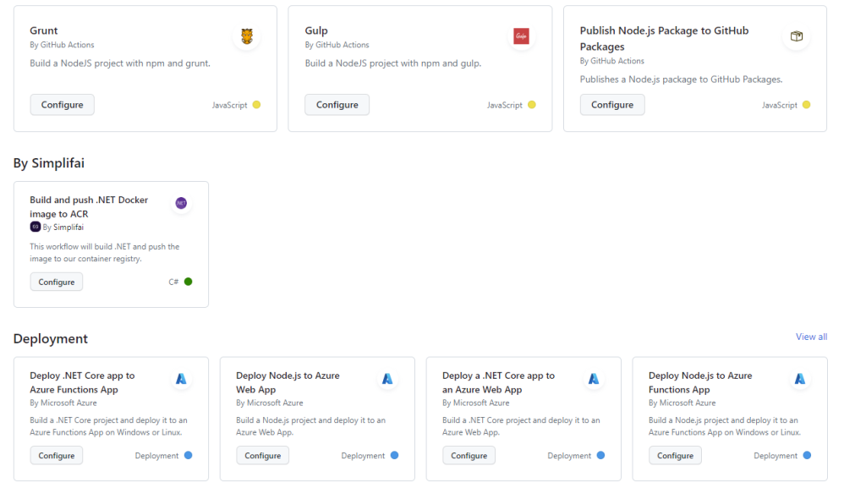Configure Deploy .NET Core app to Azure Functions

click(57, 455)
